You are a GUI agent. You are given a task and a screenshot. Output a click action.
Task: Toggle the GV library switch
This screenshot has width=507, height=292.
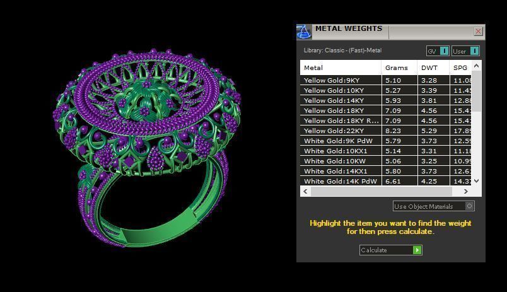[445, 51]
